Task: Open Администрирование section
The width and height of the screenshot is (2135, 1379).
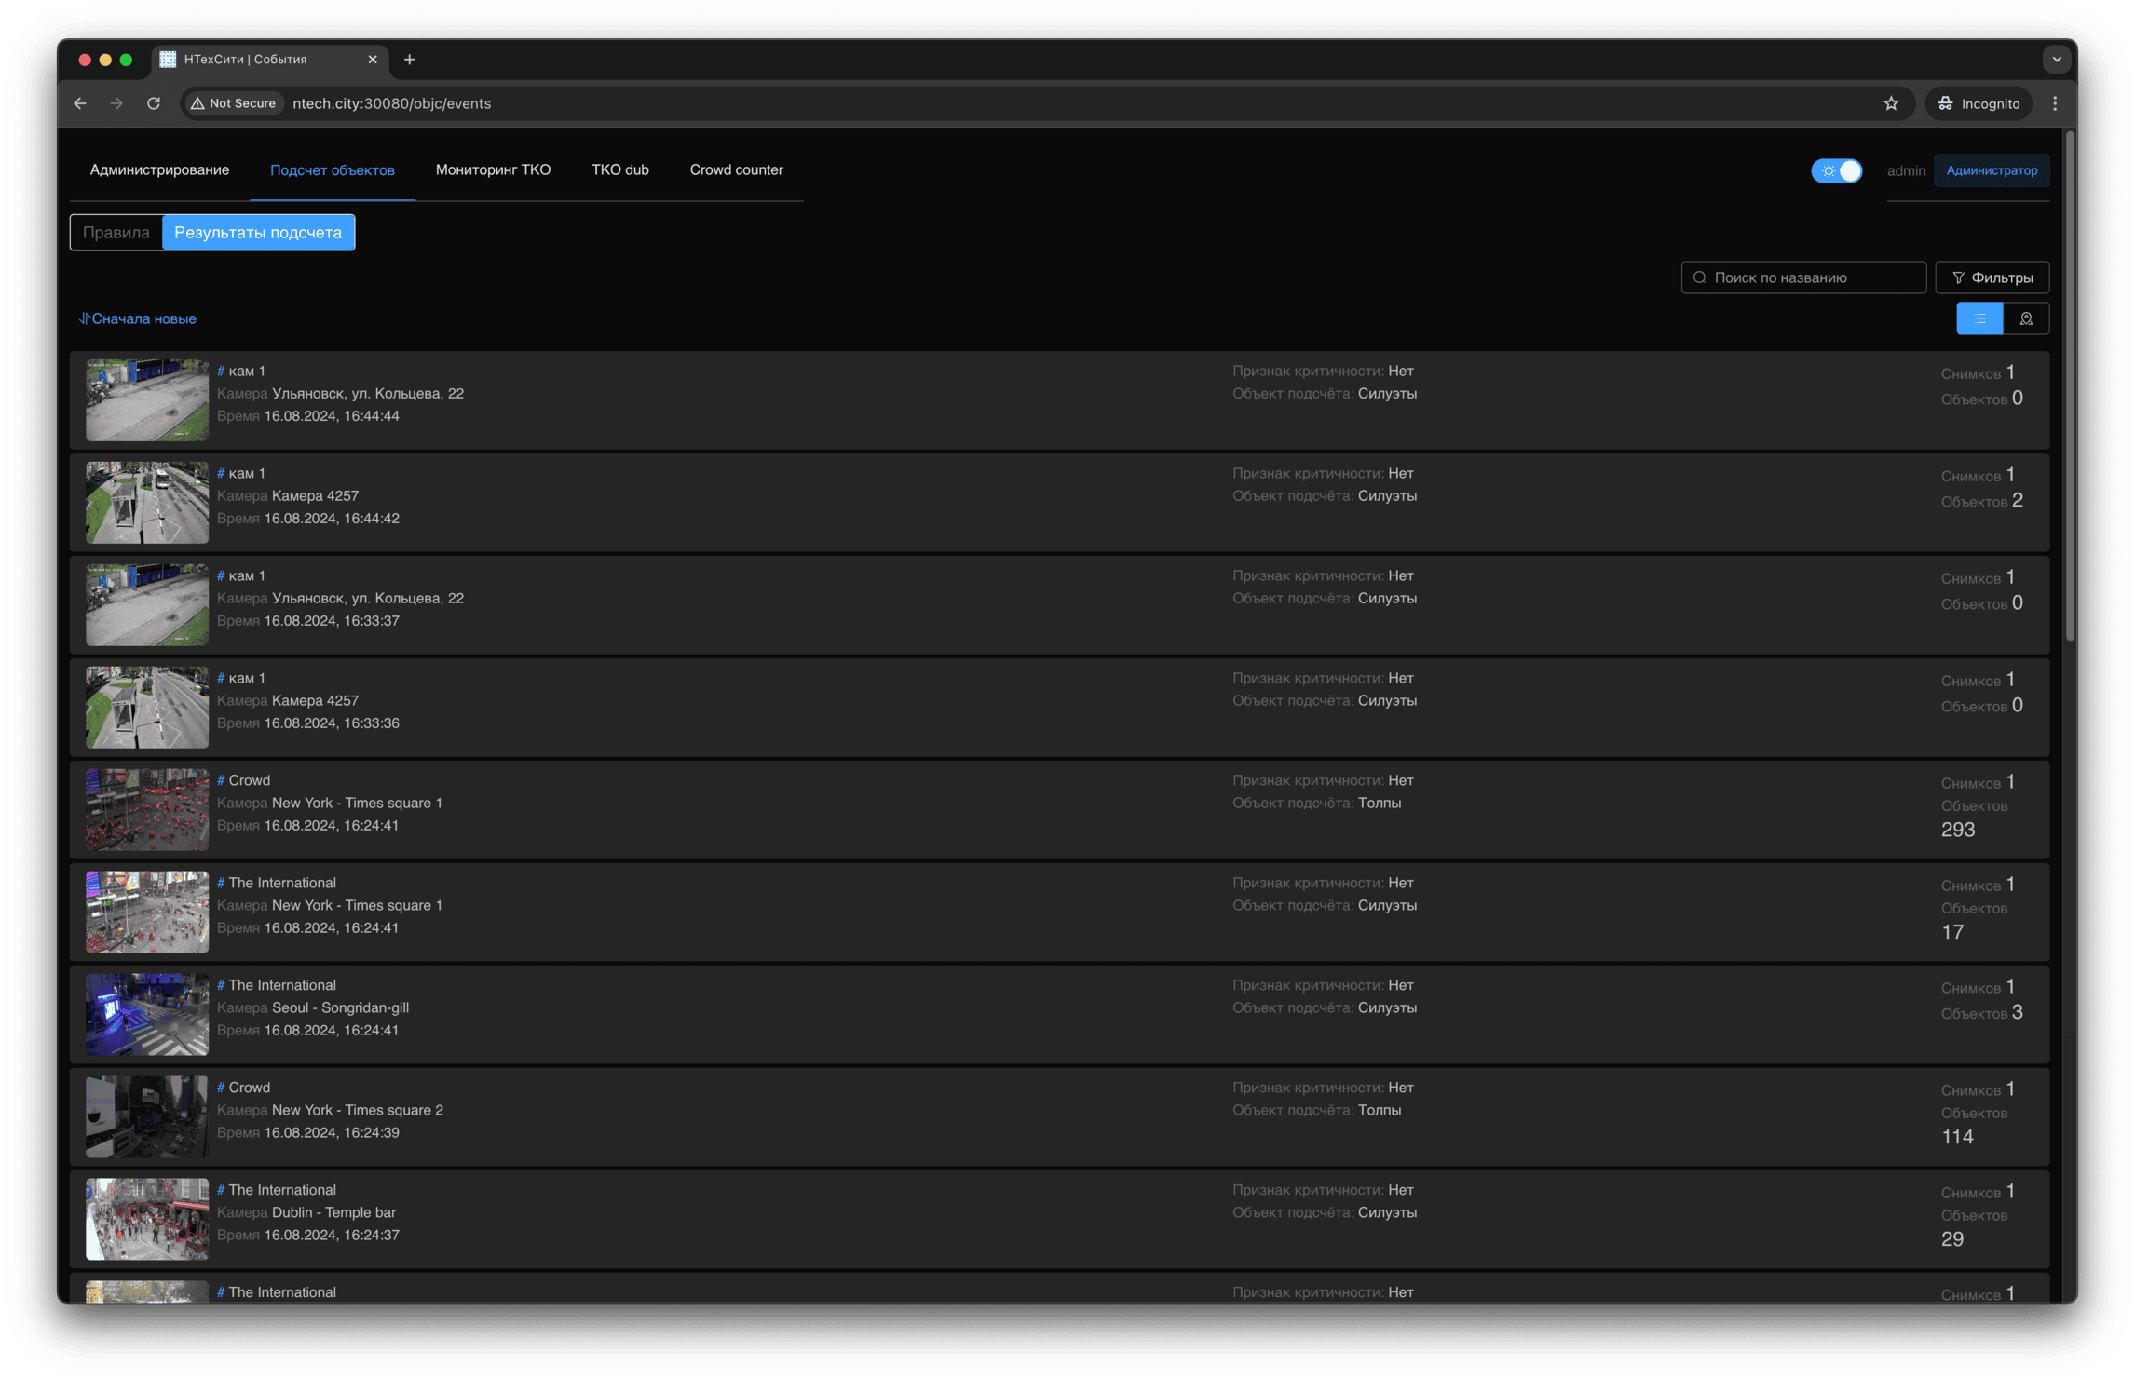Action: pyautogui.click(x=159, y=169)
